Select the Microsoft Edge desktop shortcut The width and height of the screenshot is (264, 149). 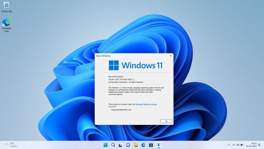tap(7, 25)
